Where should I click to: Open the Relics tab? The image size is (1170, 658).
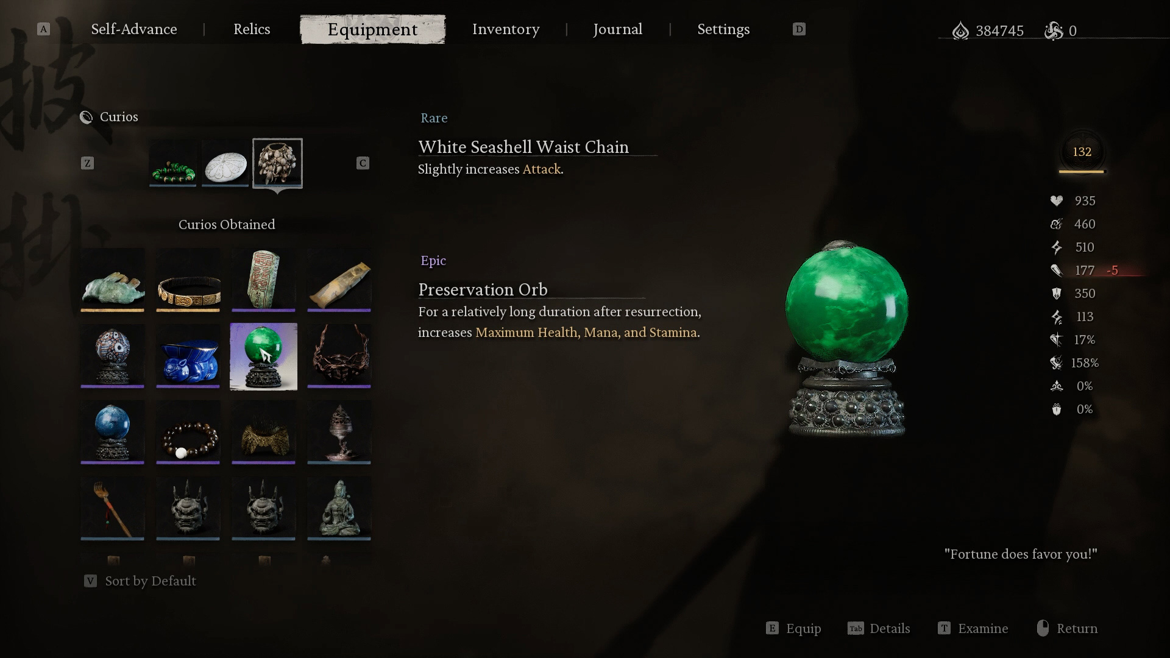(252, 29)
